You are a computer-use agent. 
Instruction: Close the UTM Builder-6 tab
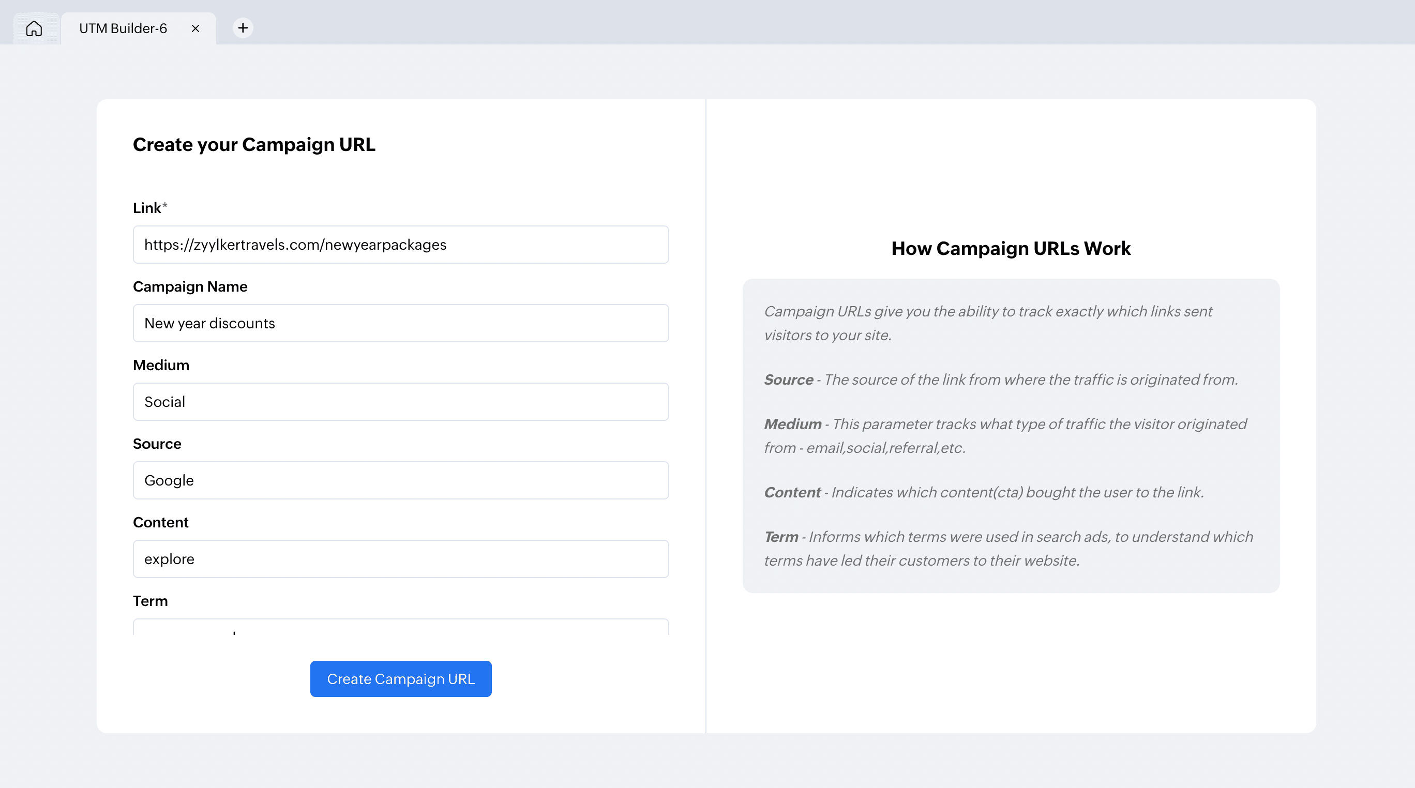pyautogui.click(x=195, y=28)
